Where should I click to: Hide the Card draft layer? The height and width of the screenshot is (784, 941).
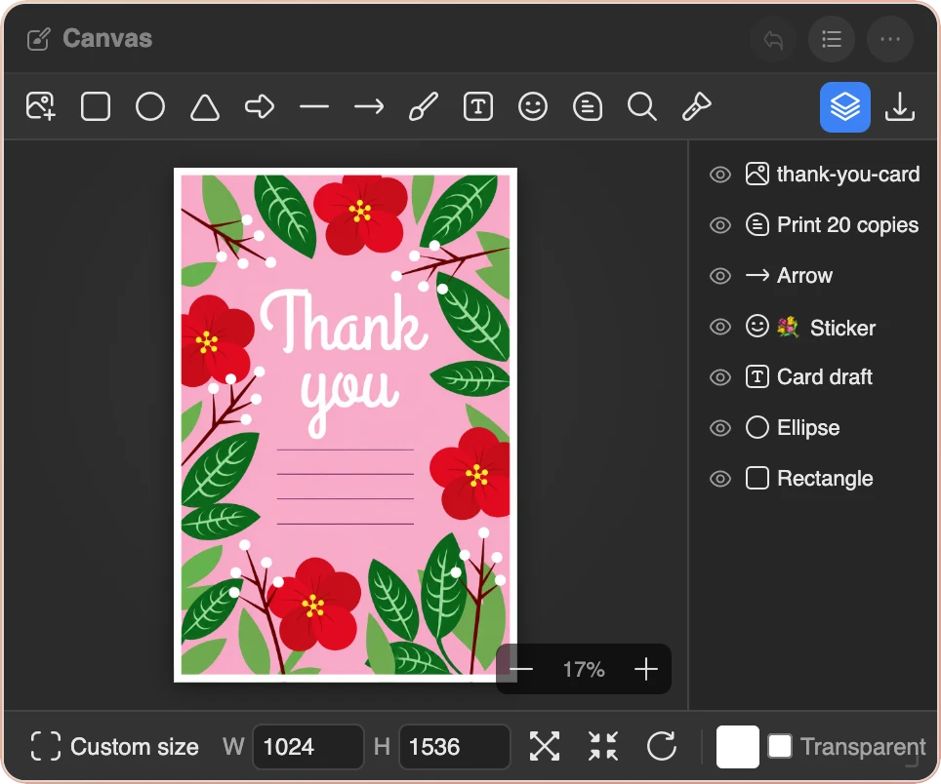pyautogui.click(x=720, y=377)
